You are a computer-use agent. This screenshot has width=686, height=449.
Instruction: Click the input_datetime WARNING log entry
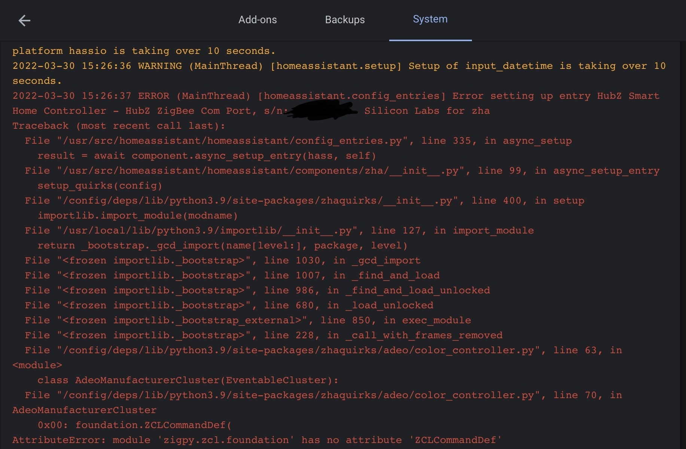pyautogui.click(x=337, y=65)
